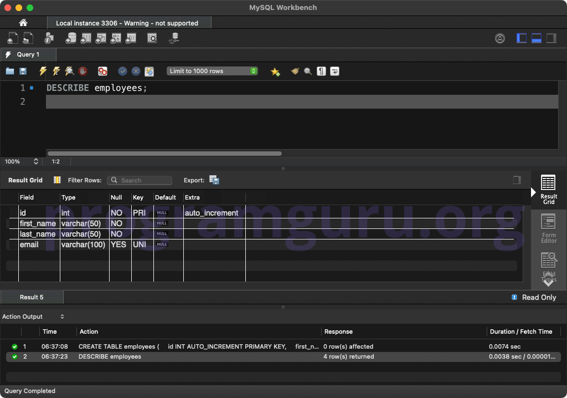
Task: Select the 'varchar(100)' type cell
Action: (x=83, y=244)
